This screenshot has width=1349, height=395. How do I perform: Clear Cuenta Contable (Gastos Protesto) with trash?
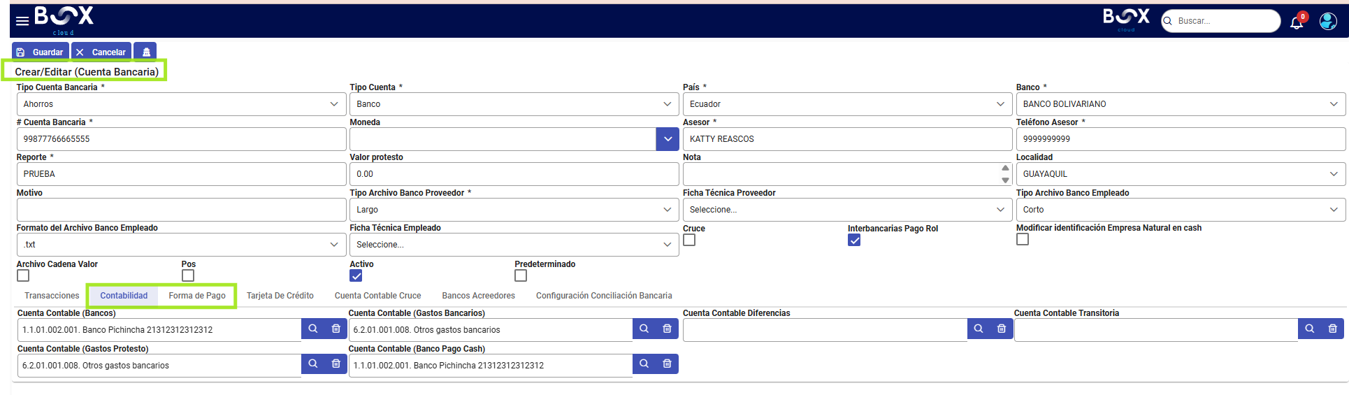point(336,364)
